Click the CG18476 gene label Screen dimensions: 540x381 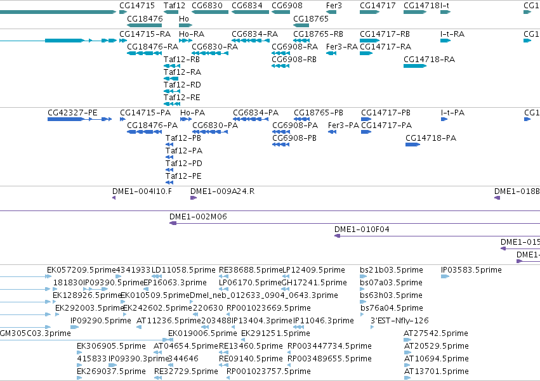point(145,18)
